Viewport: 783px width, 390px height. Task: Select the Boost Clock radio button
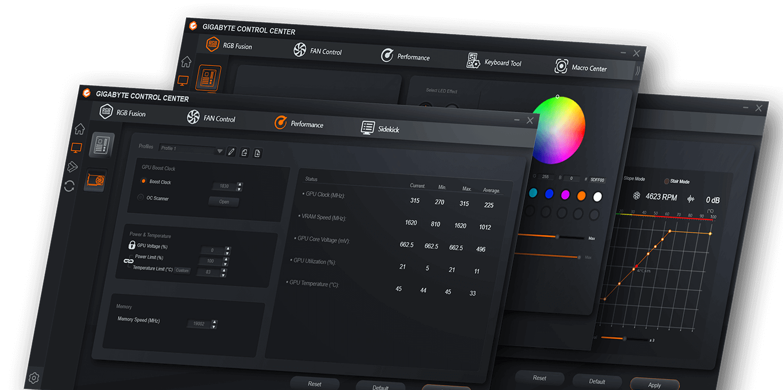[x=143, y=181]
